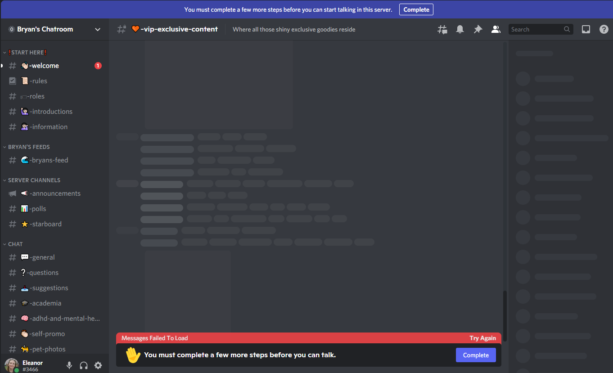Viewport: 613px width, 373px height.
Task: Collapse the START HERE category
Action: tap(27, 53)
